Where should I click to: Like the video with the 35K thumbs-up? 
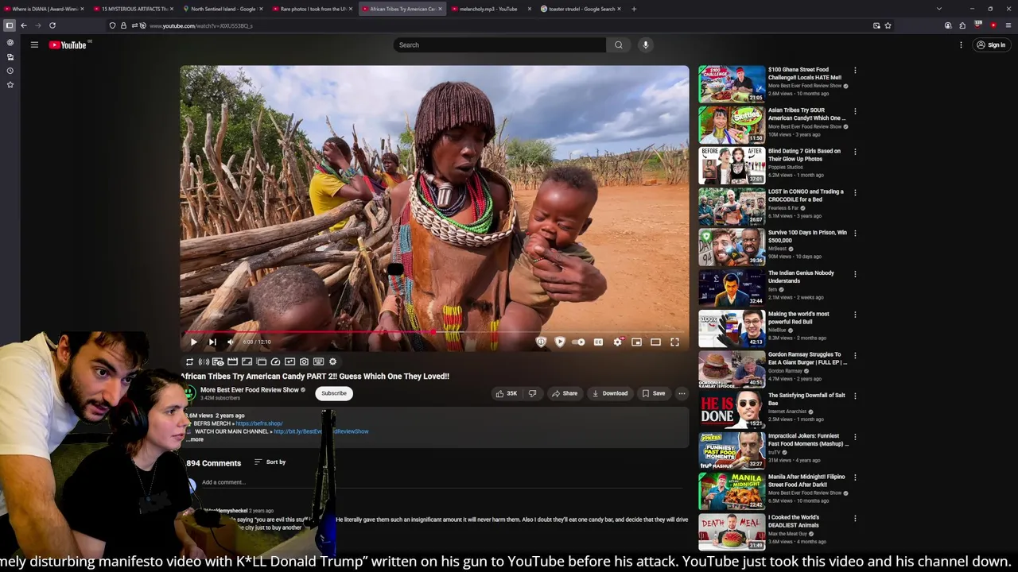pos(506,393)
